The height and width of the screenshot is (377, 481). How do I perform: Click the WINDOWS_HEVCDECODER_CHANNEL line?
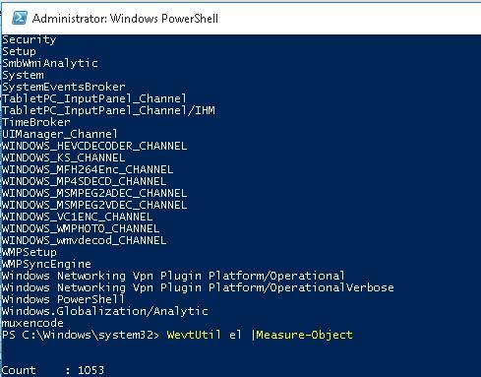(x=94, y=146)
